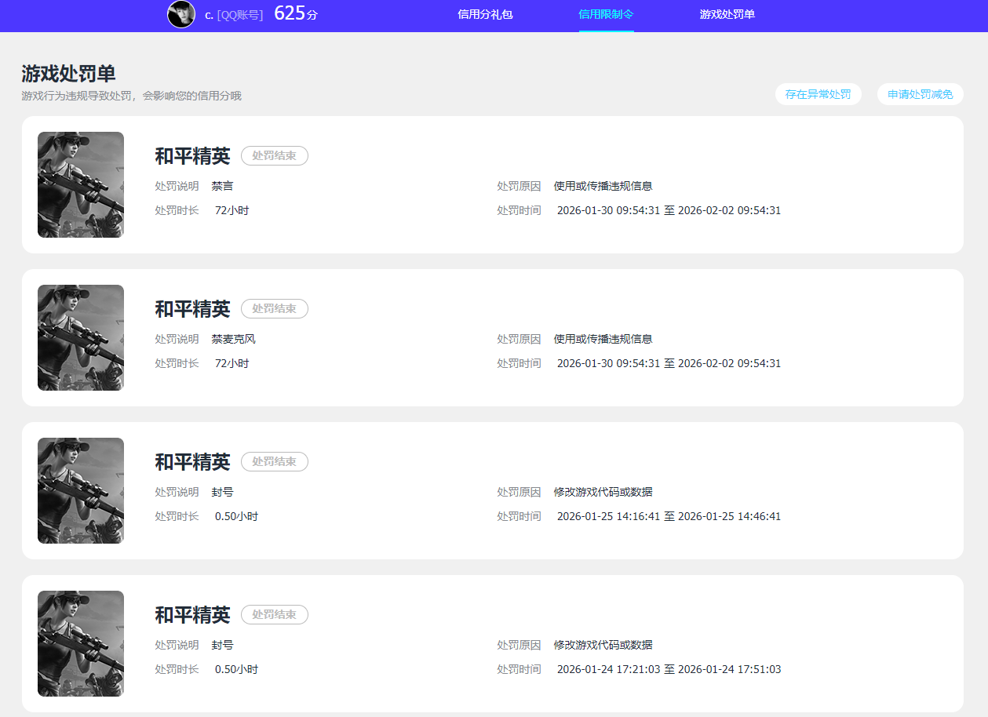
Task: Click 处罚结束 badge in the 禁言 card
Action: pyautogui.click(x=274, y=156)
